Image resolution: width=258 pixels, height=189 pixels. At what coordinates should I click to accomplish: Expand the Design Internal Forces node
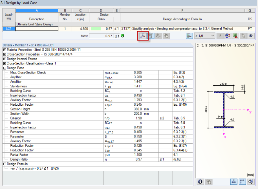coord(5,59)
